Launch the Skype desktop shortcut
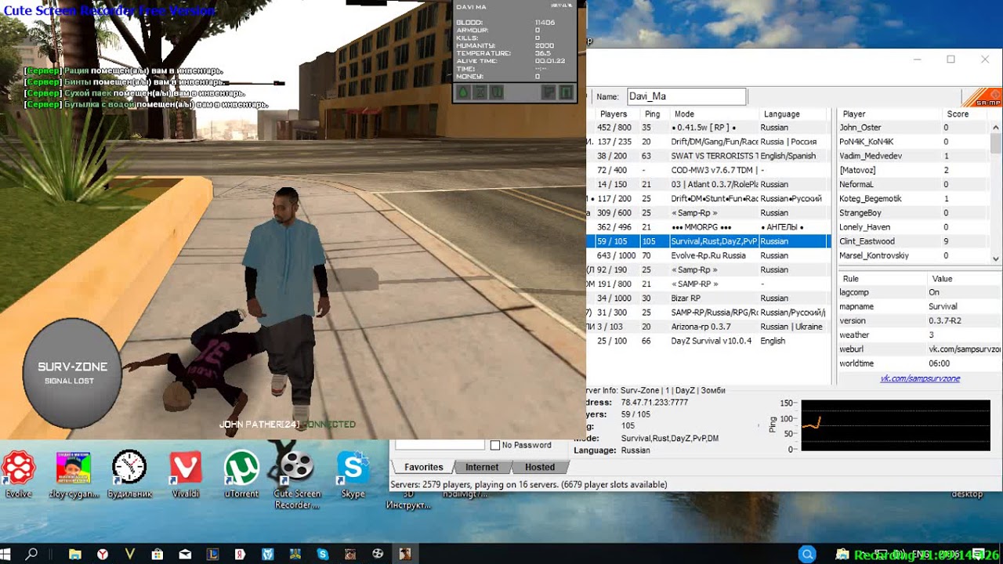This screenshot has height=564, width=1003. click(x=353, y=474)
